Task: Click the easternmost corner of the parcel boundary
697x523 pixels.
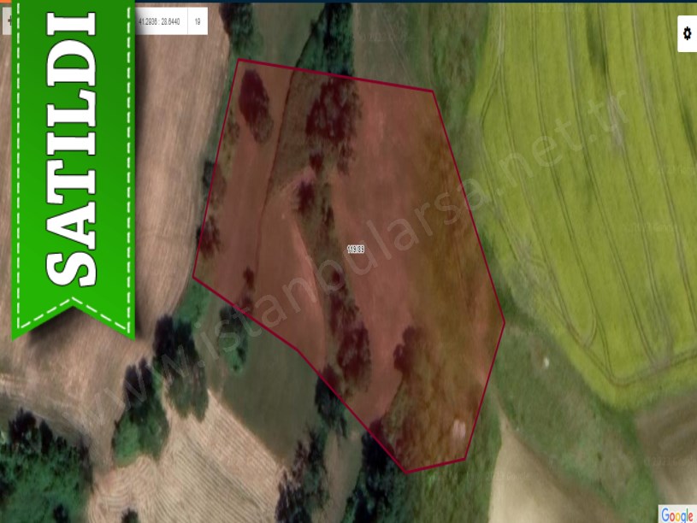Action: coord(505,322)
